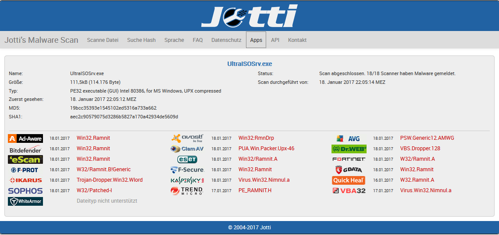The width and height of the screenshot is (499, 235).
Task: Click the Dr.WEB scanner logo
Action: [x=349, y=149]
